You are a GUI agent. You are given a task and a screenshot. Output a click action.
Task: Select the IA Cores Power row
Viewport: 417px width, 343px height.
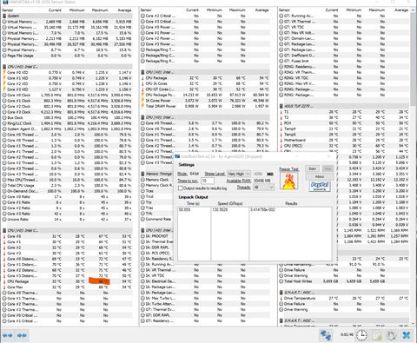tap(205, 101)
